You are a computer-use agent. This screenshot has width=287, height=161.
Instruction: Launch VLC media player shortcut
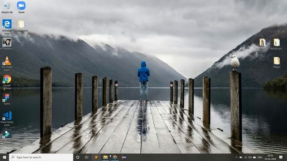click(7, 63)
